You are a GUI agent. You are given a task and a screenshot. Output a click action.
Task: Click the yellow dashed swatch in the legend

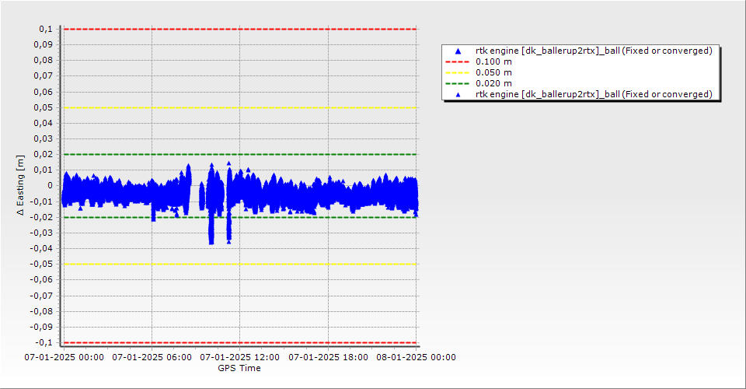(x=457, y=73)
